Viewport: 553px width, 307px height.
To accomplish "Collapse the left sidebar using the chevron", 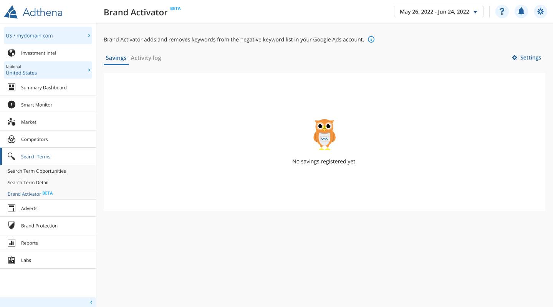I will (91, 302).
